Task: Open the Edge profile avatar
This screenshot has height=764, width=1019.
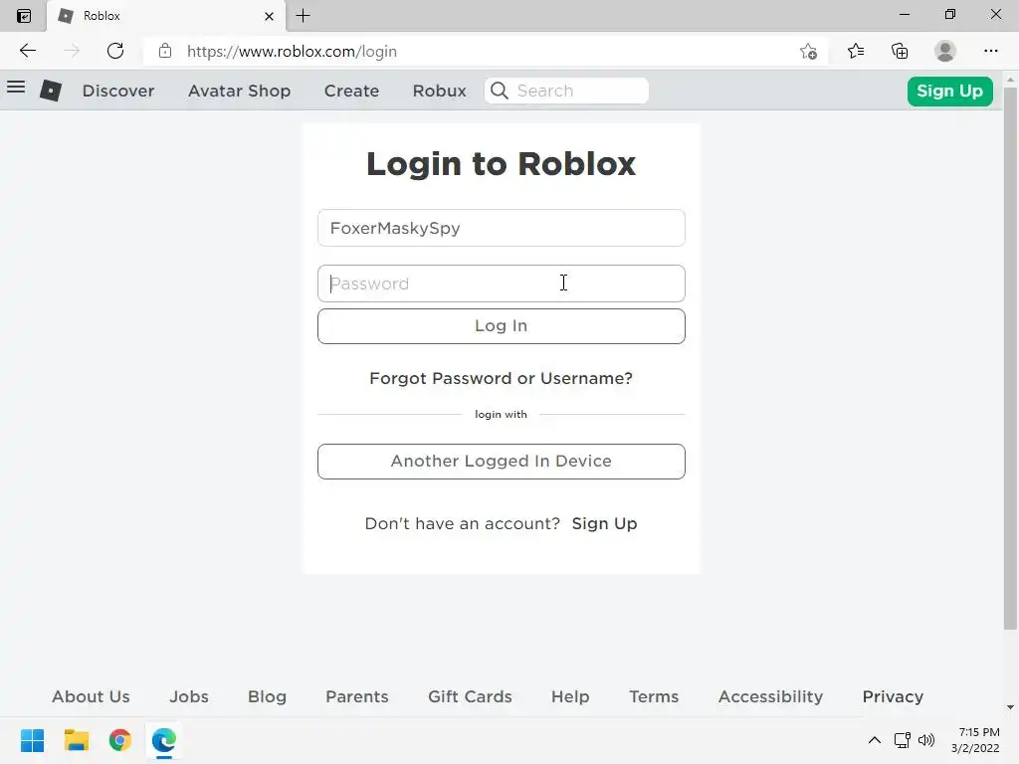Action: (945, 51)
